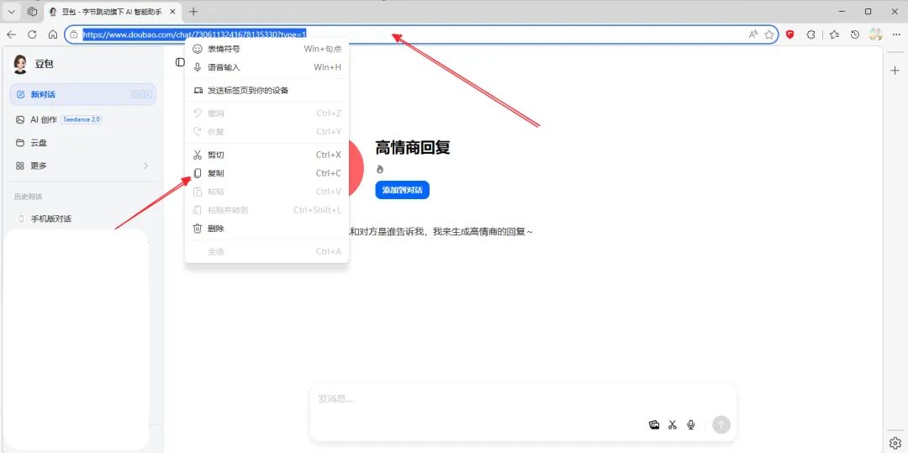Viewport: 908px width, 453px height.
Task: Choose 表情符号 from the context menu
Action: (x=267, y=50)
